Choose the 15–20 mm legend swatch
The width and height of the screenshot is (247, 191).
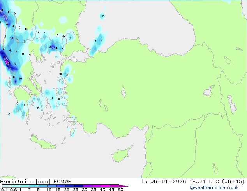tap(60, 186)
